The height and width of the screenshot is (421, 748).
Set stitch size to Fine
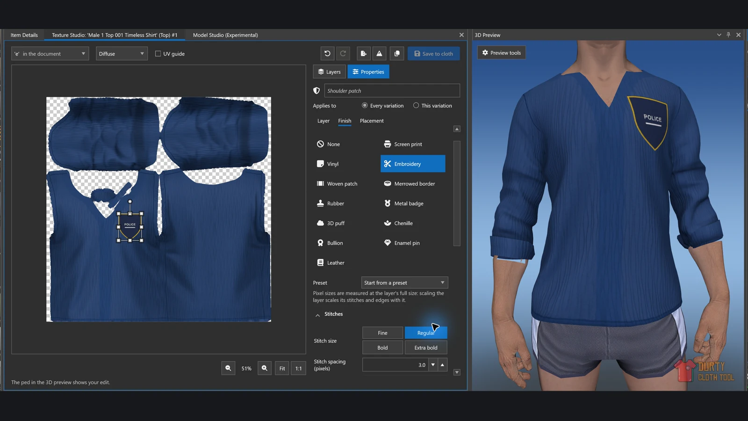click(x=382, y=333)
